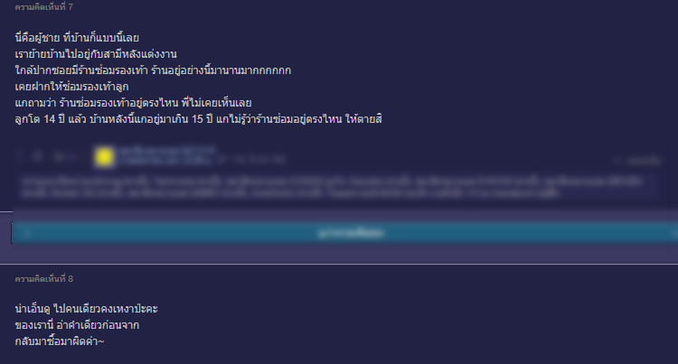
Task: Click the ความคิดเห็นที่ 8 comment label
Action: 44,279
